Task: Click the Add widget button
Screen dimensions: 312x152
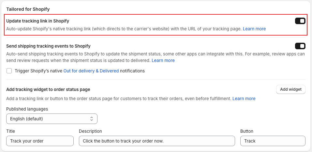Action: [x=291, y=89]
